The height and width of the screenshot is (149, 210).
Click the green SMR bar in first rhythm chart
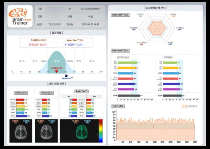21,109
